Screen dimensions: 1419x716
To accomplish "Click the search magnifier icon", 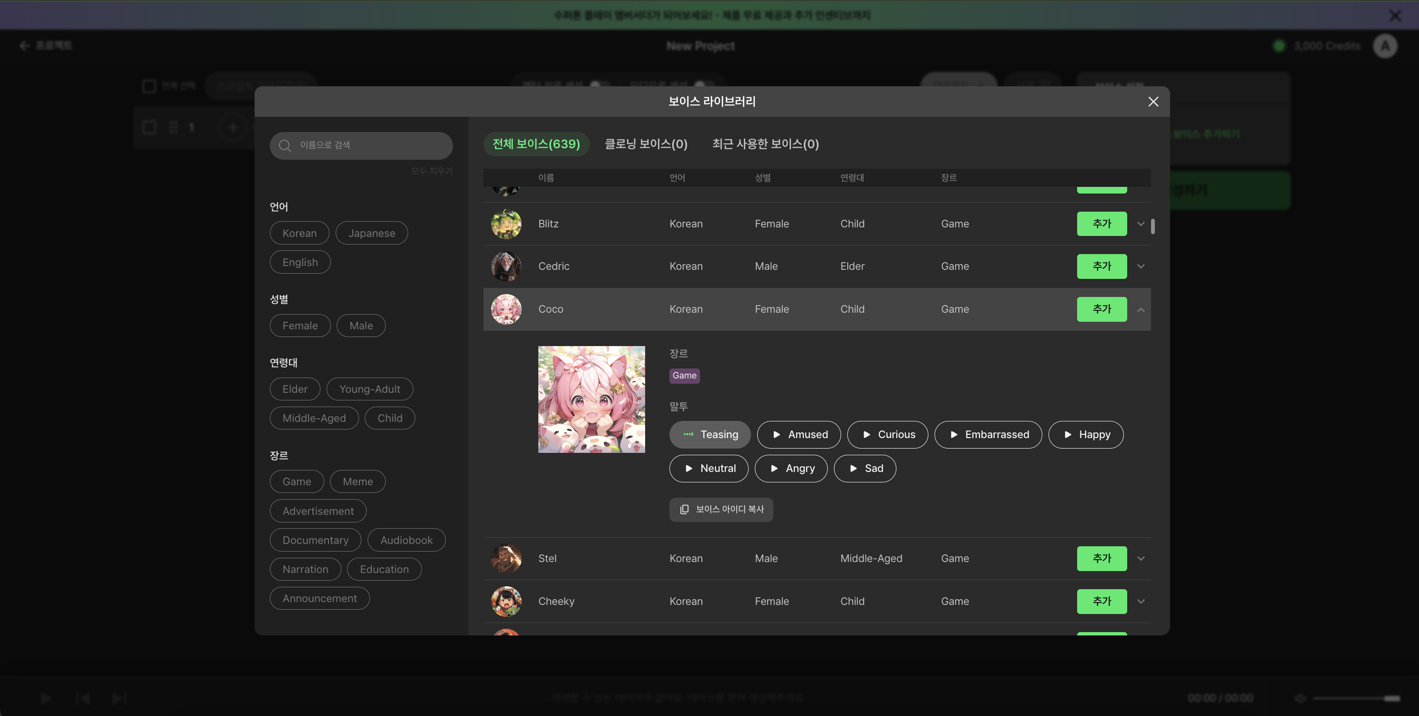I will pyautogui.click(x=285, y=145).
